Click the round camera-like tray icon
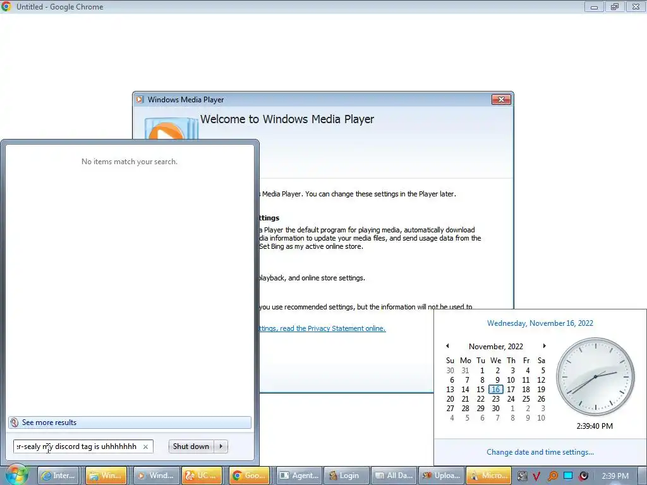The width and height of the screenshot is (647, 485). click(583, 476)
